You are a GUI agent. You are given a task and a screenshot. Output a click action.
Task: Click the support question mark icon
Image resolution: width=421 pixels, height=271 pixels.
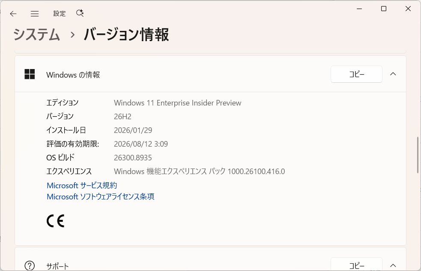pos(30,266)
